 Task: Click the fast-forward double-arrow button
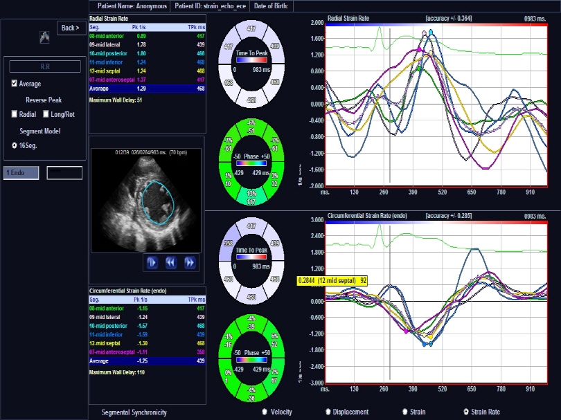point(190,262)
